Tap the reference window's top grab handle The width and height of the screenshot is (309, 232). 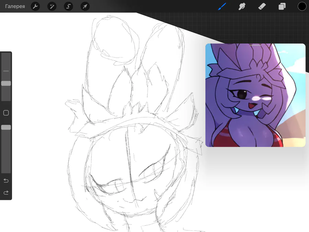click(255, 45)
